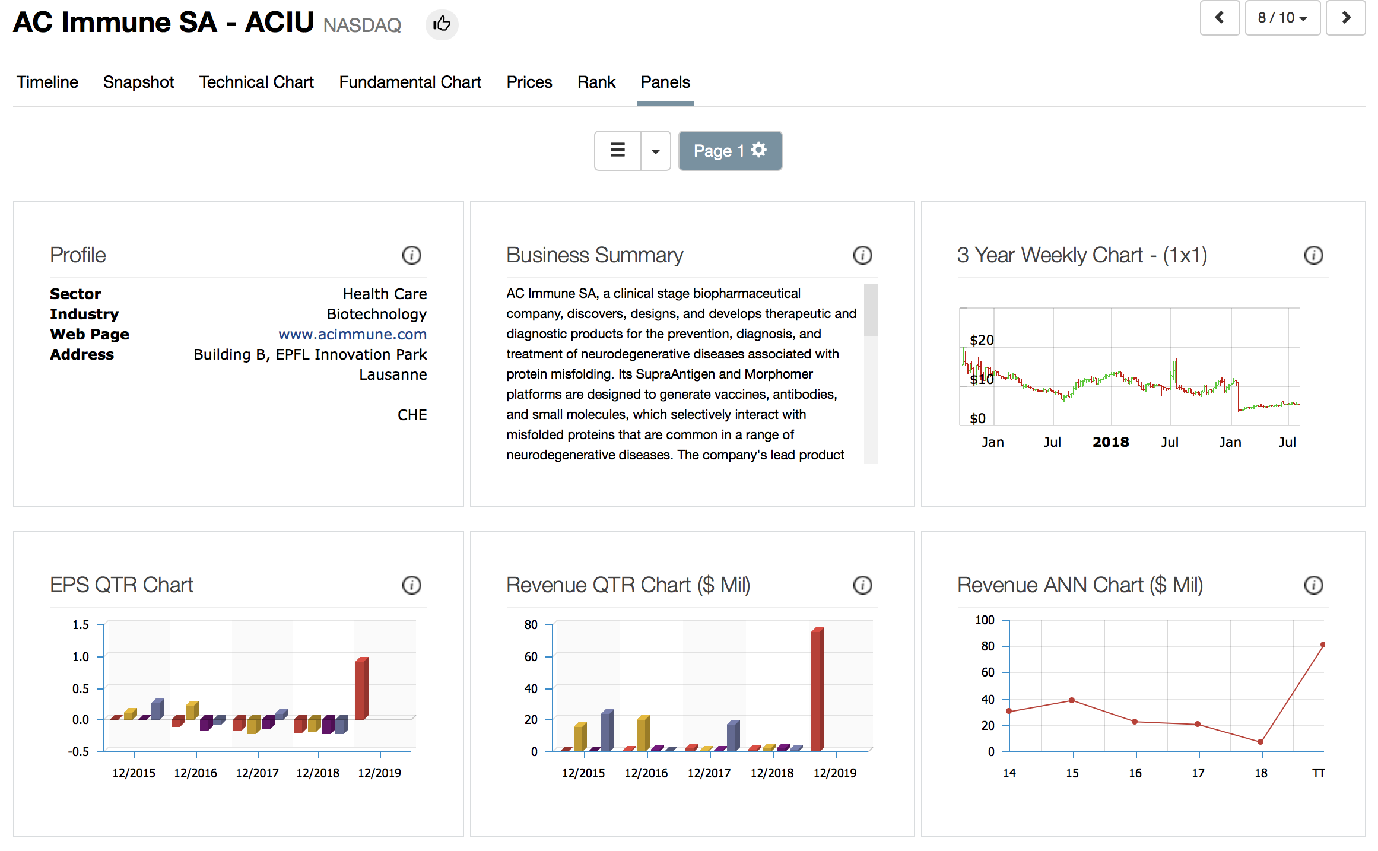Click the 3 Year Weekly price chart
Image resolution: width=1378 pixels, height=851 pixels.
(1129, 380)
